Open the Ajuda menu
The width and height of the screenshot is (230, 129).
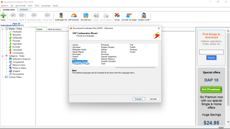coord(55,6)
